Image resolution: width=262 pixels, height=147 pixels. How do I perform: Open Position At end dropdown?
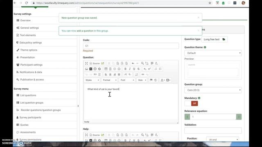[x=223, y=140]
